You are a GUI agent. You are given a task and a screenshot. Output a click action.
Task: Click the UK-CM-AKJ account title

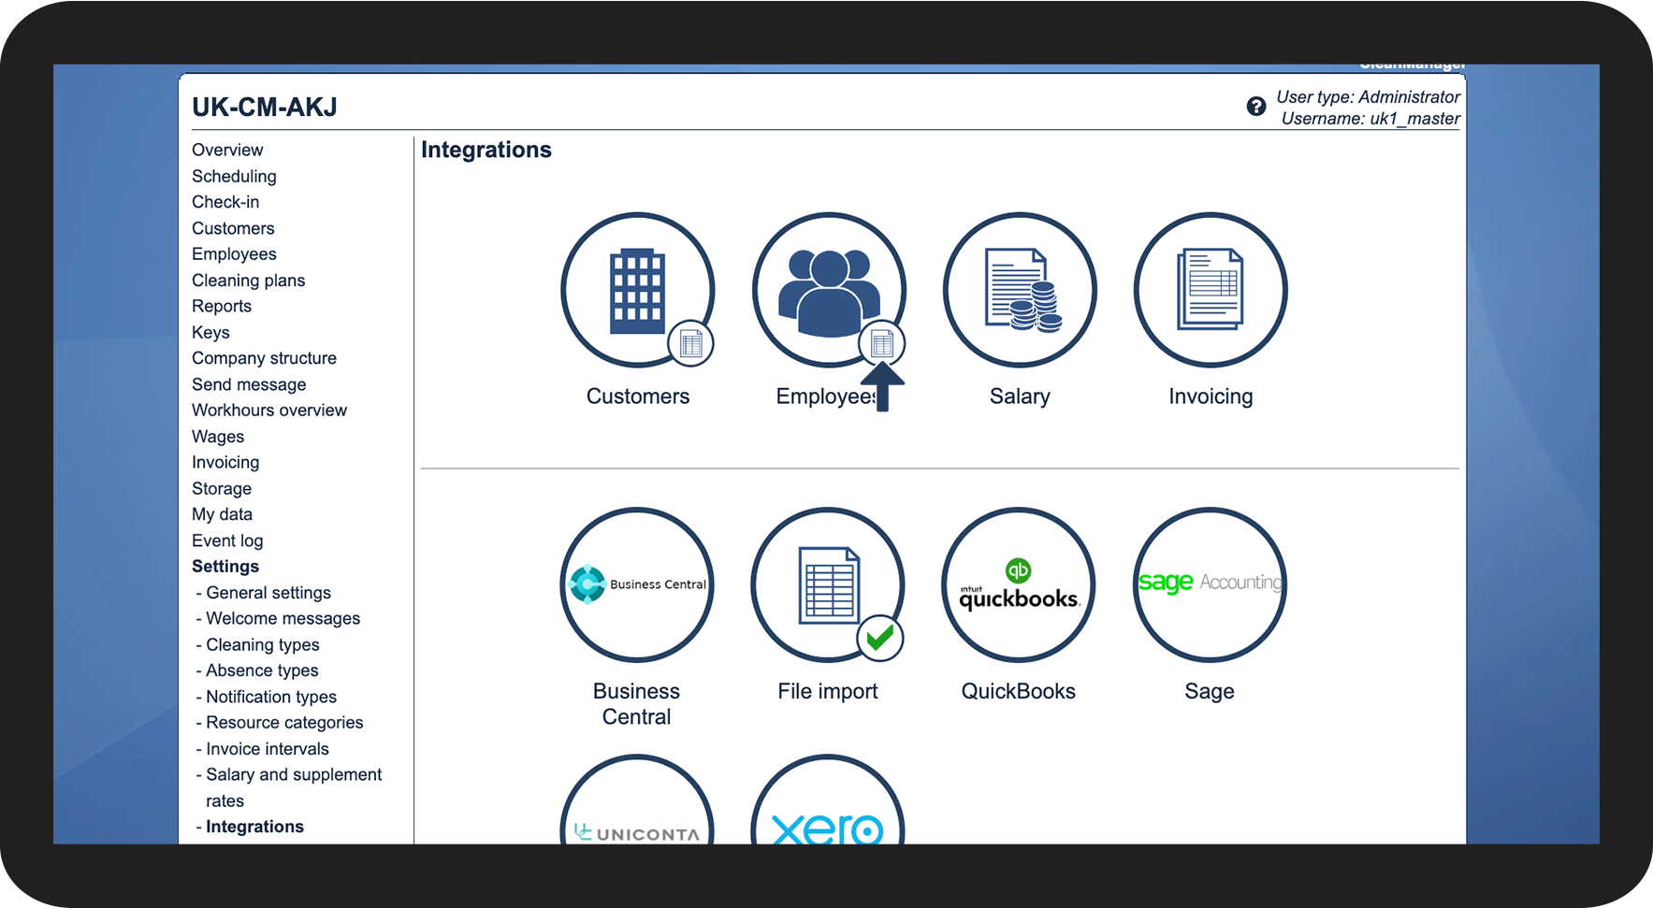[265, 107]
